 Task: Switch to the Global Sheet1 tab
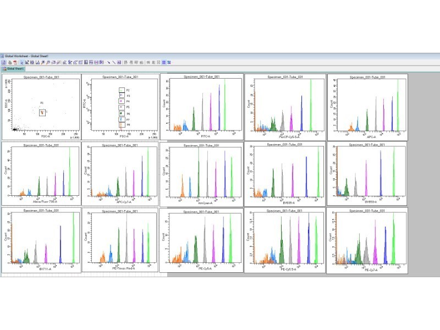coord(13,69)
